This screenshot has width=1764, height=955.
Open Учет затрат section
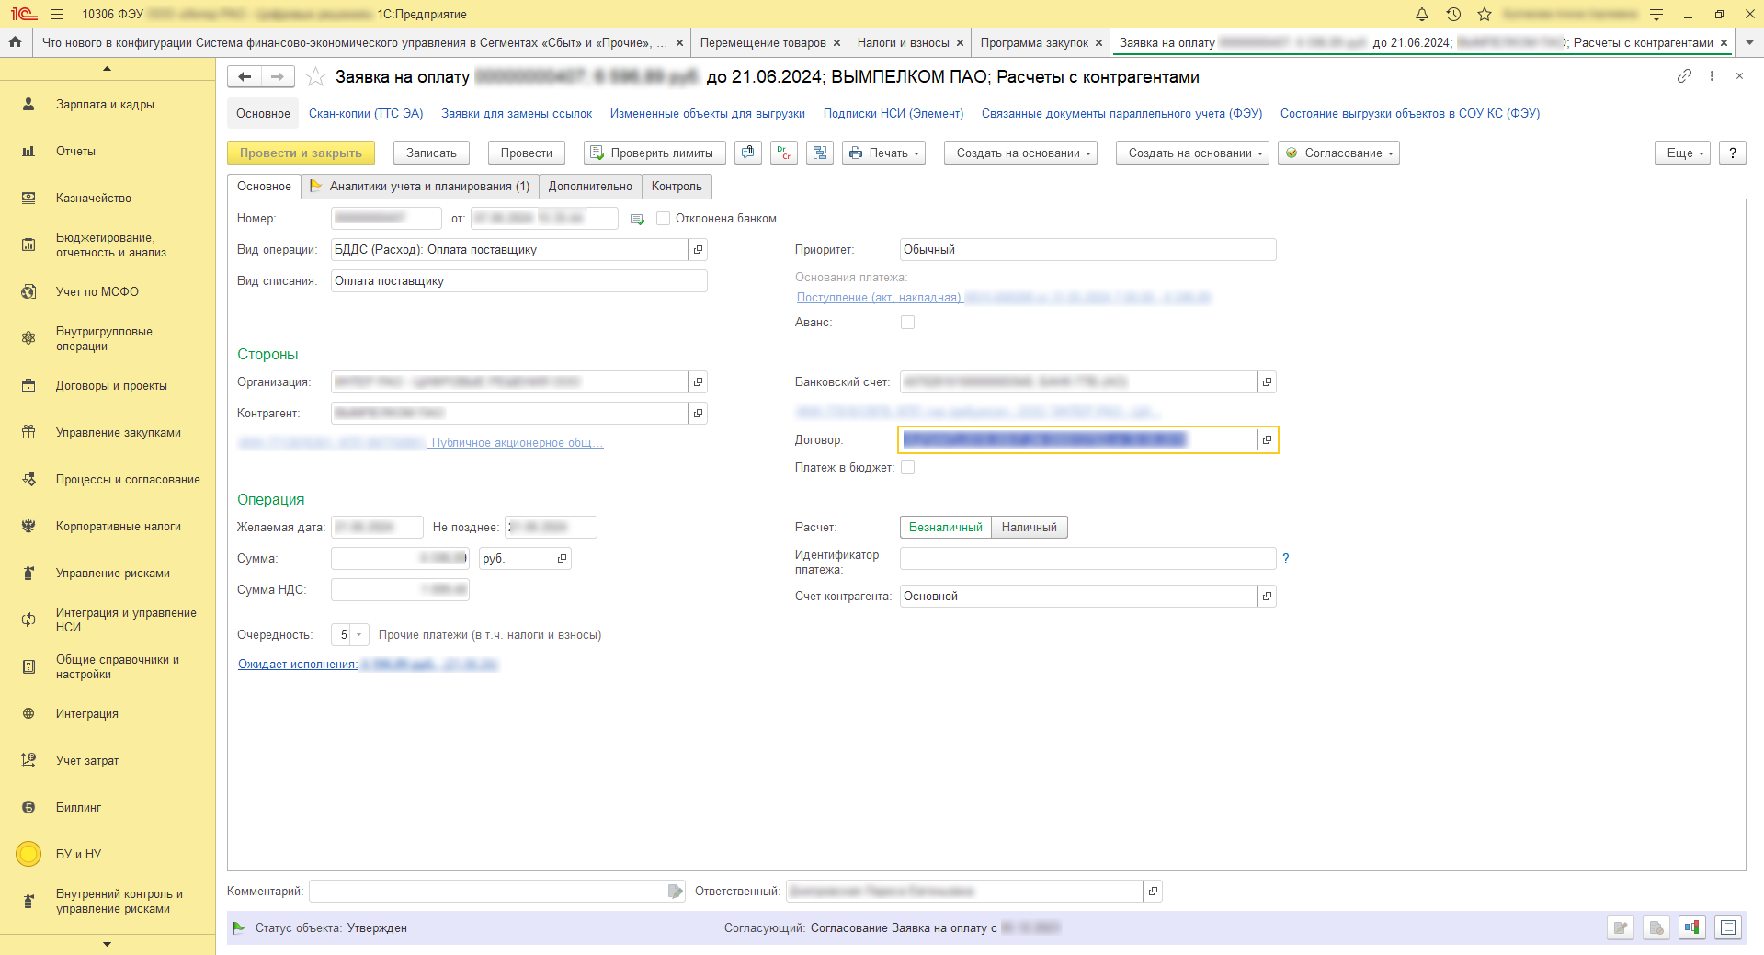click(87, 761)
